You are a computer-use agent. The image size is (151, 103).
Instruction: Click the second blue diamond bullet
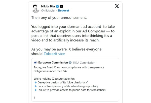[x=36, y=86]
